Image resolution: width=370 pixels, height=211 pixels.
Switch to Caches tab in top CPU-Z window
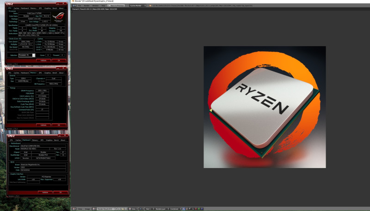point(17,8)
